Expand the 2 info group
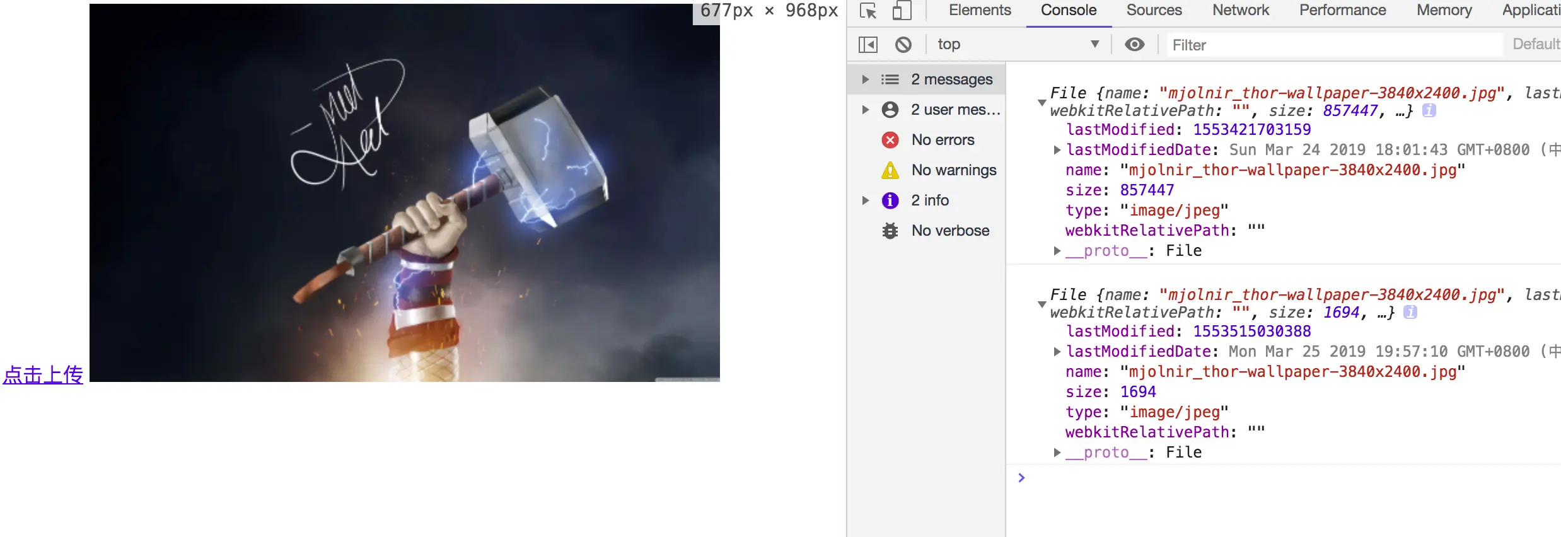Screen dimensions: 1561x537 (866, 200)
